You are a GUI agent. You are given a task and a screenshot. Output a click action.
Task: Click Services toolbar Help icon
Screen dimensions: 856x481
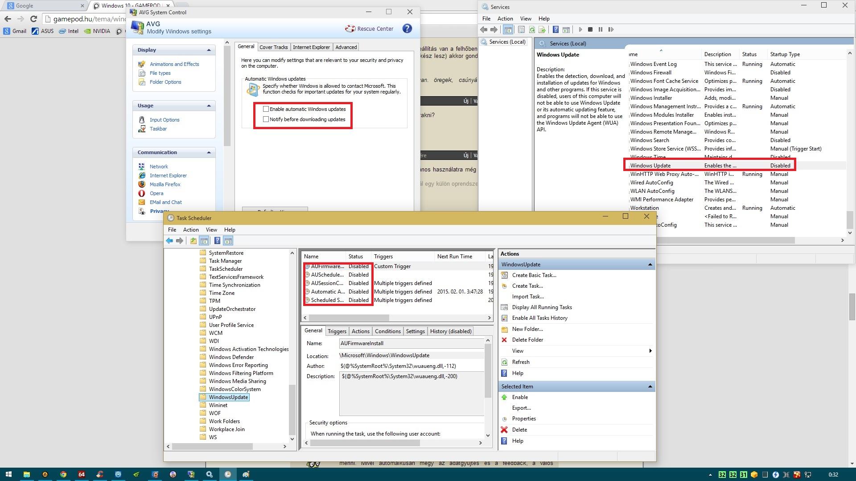coord(556,30)
